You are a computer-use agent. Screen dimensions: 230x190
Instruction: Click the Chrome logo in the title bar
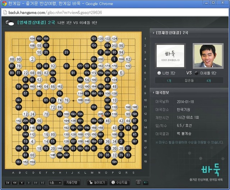click(4, 4)
